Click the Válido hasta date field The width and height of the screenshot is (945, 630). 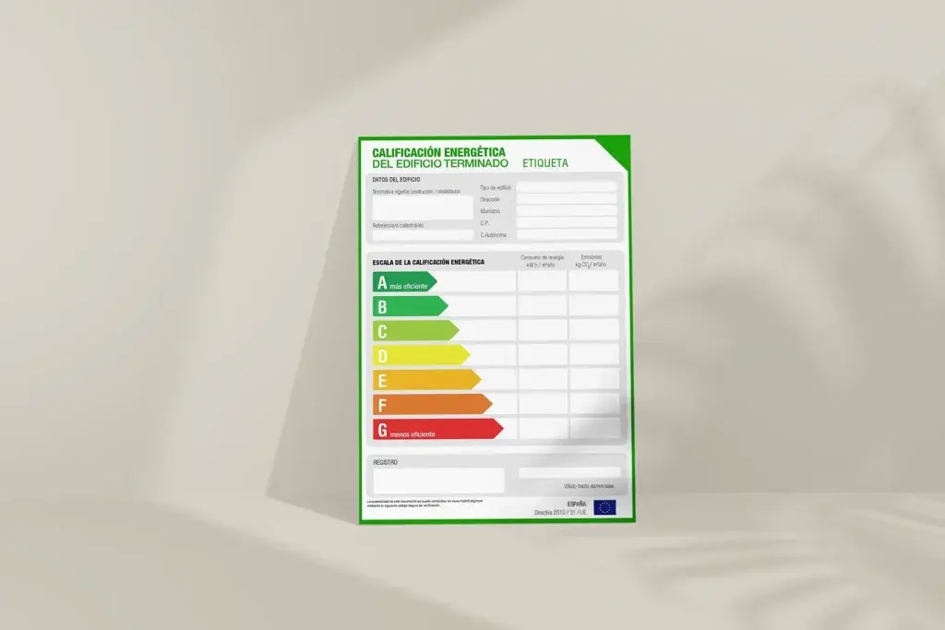click(x=569, y=473)
